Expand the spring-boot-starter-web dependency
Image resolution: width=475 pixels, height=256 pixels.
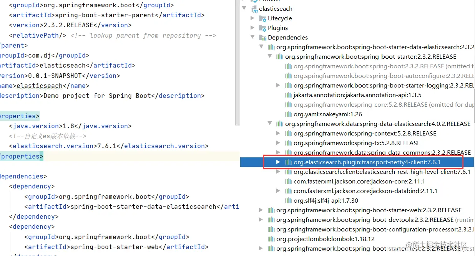261,210
